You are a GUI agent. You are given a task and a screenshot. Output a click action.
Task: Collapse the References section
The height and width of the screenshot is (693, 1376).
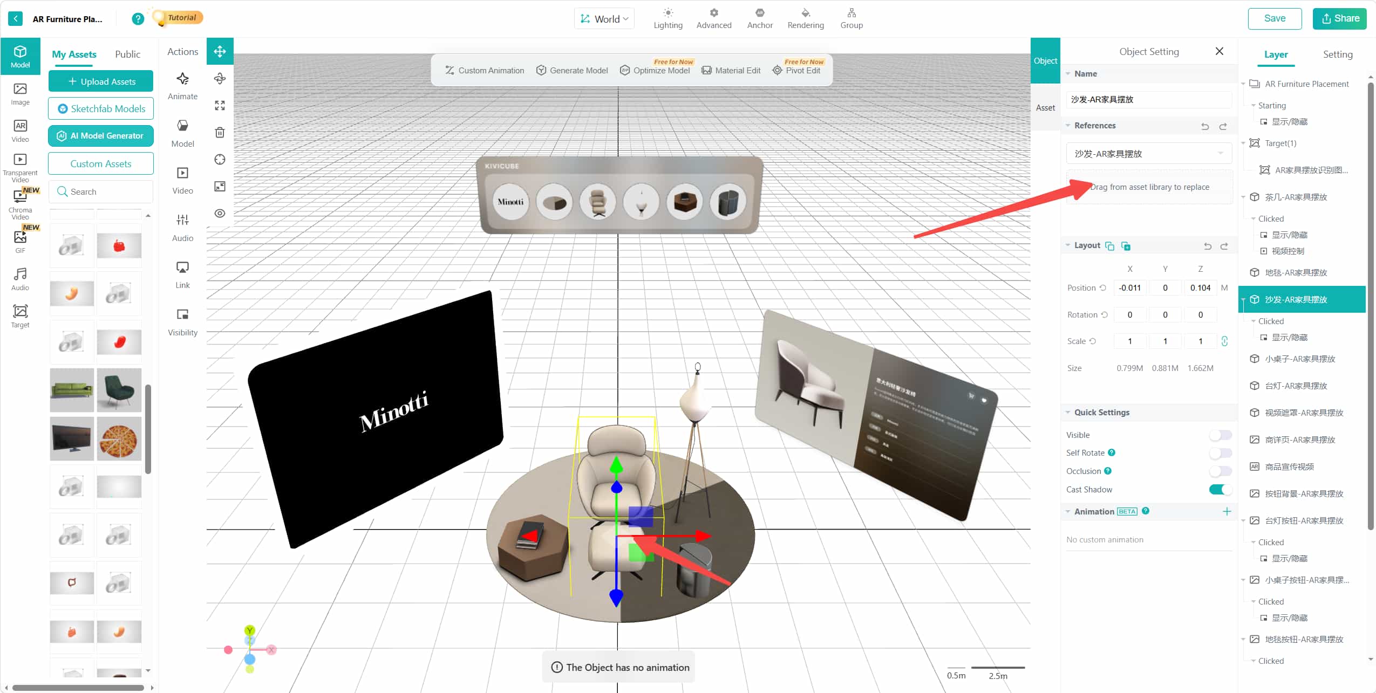1068,126
